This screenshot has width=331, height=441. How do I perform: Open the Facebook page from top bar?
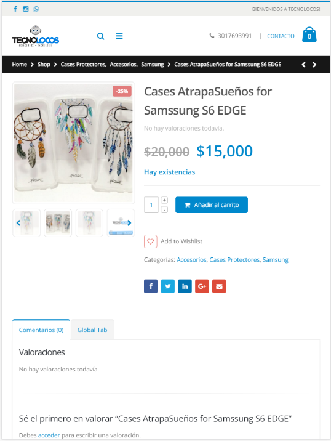[x=15, y=9]
